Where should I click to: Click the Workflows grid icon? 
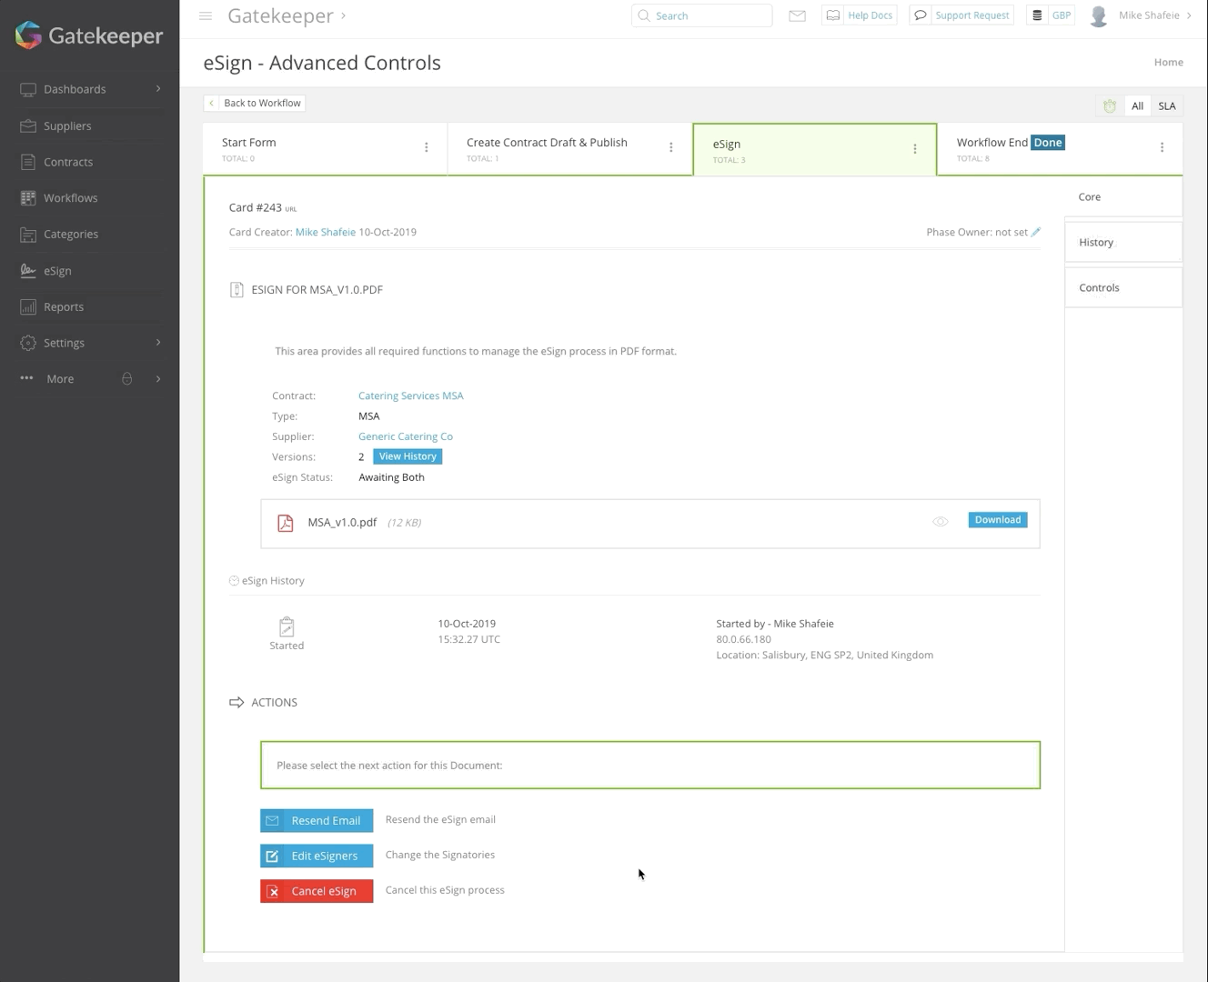(28, 198)
